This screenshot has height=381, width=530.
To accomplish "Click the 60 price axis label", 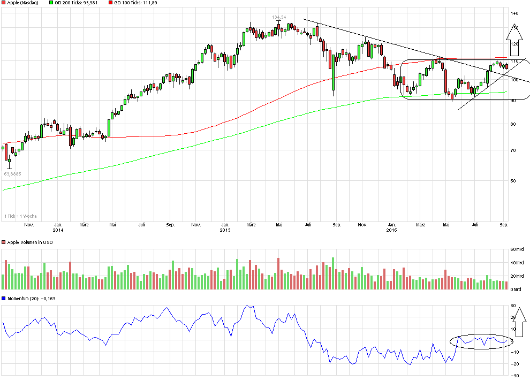I will (513, 181).
